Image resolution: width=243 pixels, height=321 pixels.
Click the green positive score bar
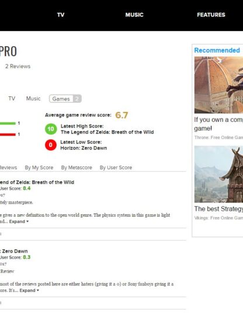pos(8,123)
